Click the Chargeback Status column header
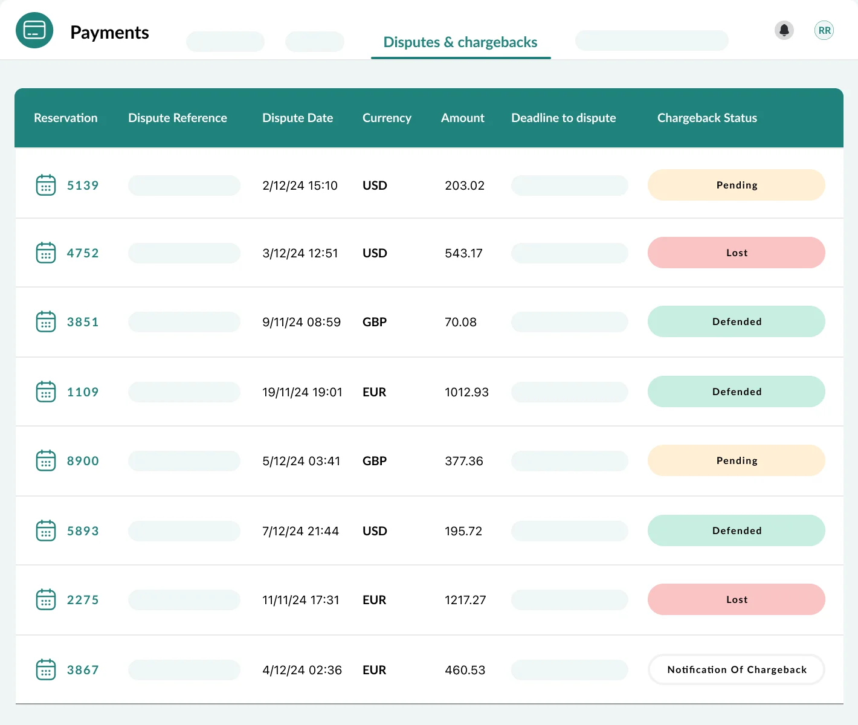 [707, 118]
